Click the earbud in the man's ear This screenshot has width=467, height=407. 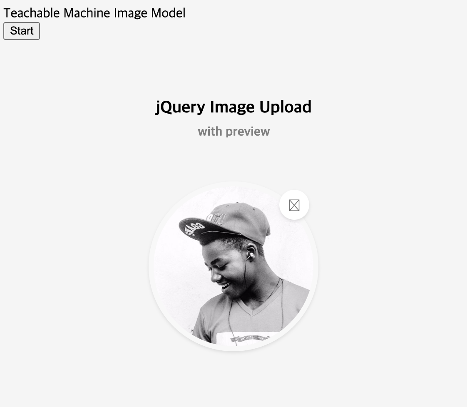pyautogui.click(x=251, y=255)
